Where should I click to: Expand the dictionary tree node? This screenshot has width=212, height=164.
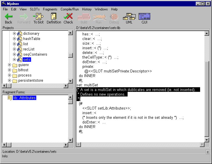point(15,34)
